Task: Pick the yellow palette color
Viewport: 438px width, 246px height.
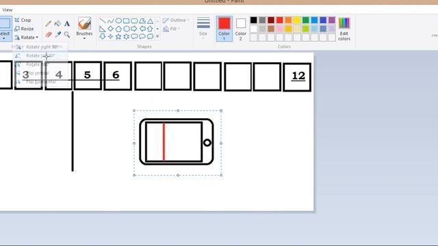Action: [297, 20]
